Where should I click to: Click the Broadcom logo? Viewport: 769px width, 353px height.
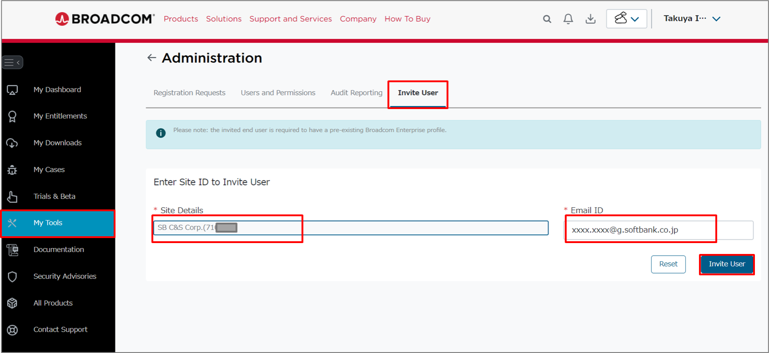tap(105, 19)
